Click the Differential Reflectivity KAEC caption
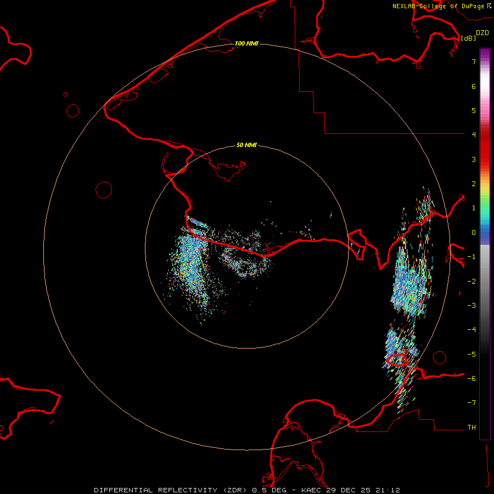The height and width of the screenshot is (494, 494). [247, 490]
